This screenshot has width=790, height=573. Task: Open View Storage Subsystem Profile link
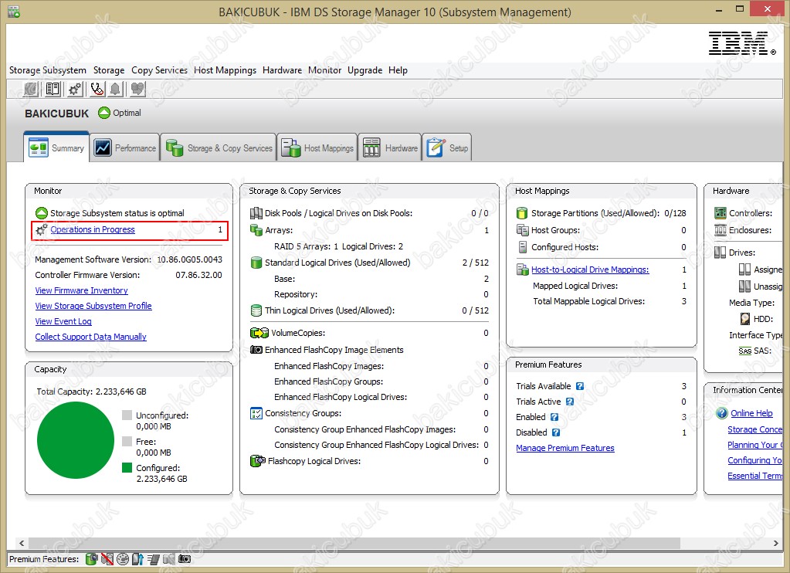(93, 306)
